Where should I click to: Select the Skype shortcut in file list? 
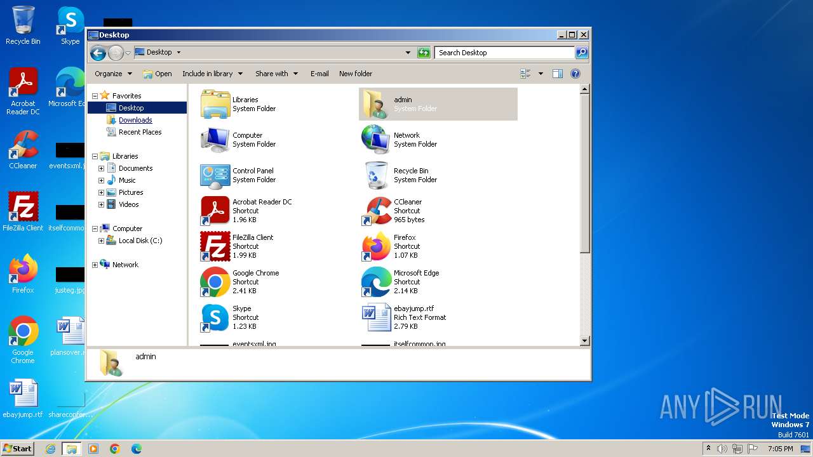click(x=215, y=317)
